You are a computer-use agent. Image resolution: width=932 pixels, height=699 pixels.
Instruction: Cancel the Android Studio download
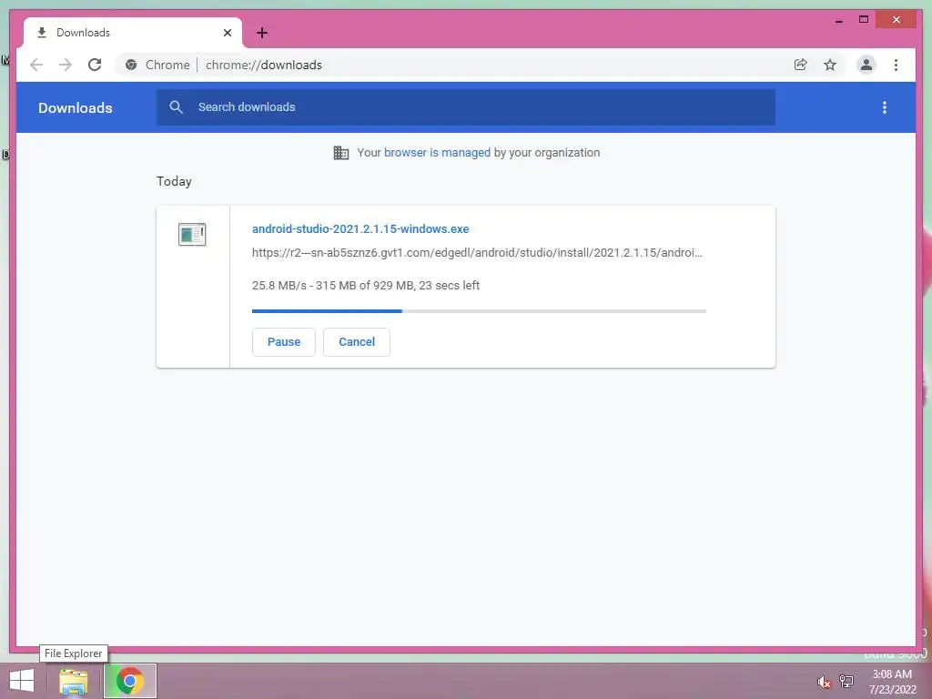point(357,342)
